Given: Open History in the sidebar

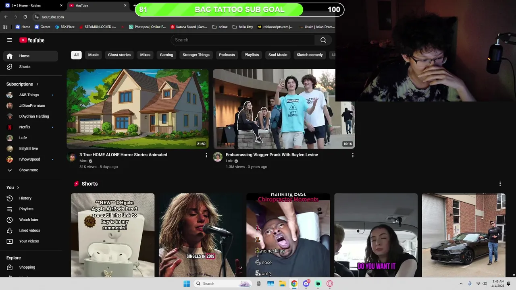Looking at the screenshot, I should [x=31, y=198].
